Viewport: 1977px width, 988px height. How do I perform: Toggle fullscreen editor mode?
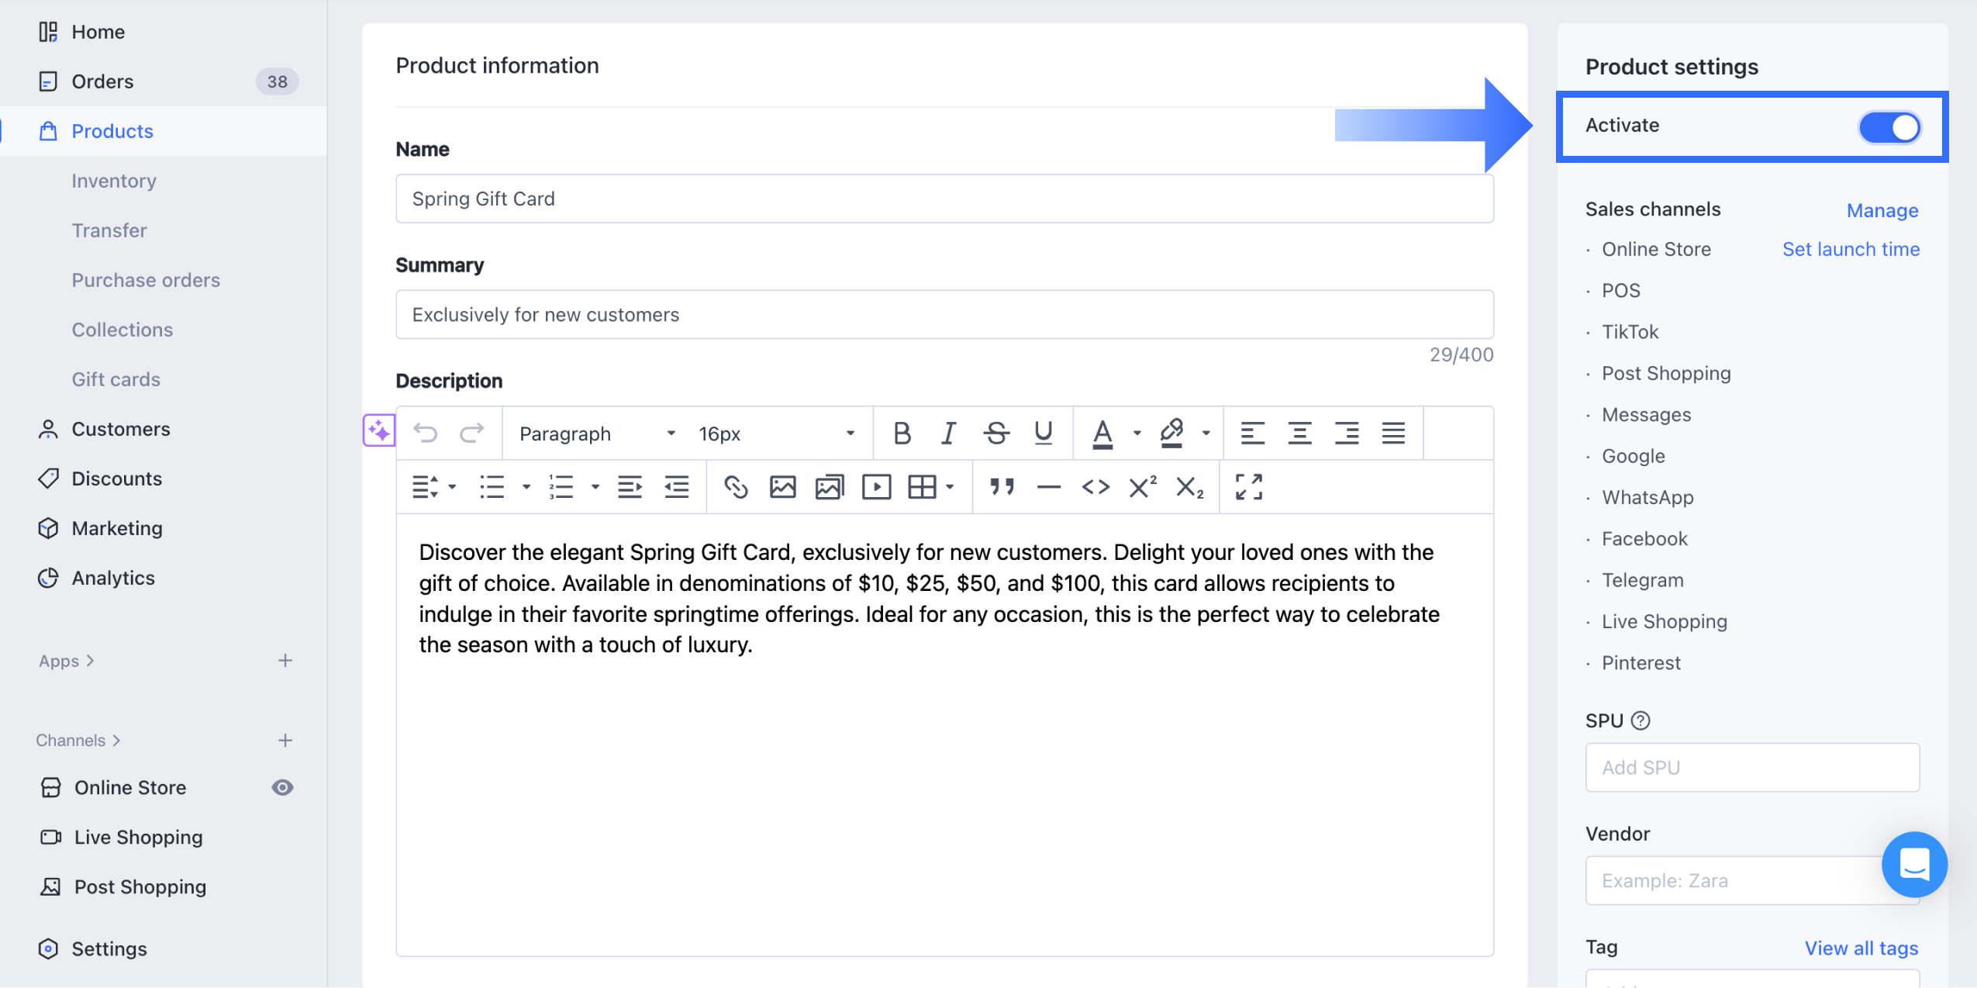pos(1248,487)
